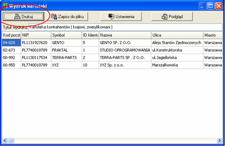Click the preview icon on Podgląd
Image resolution: width=225 pixels, height=146 pixels.
pos(164,17)
